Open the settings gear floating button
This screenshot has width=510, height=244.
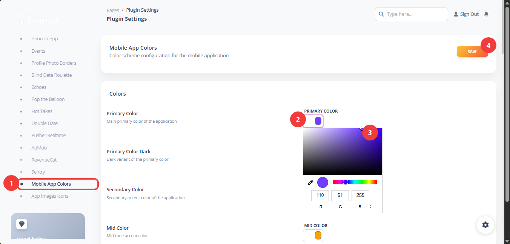(x=485, y=225)
